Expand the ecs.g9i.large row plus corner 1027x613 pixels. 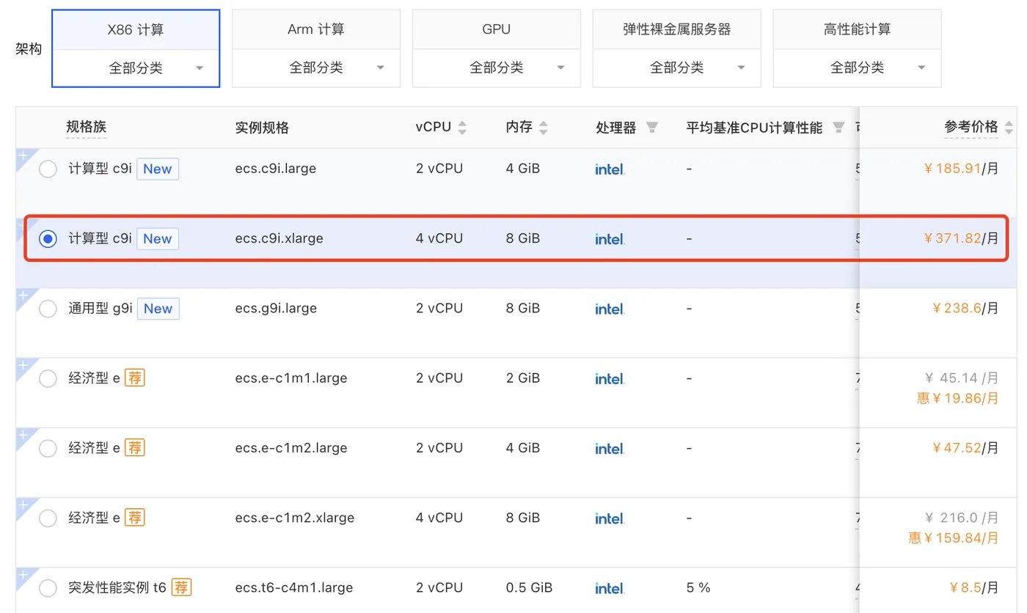point(23,296)
